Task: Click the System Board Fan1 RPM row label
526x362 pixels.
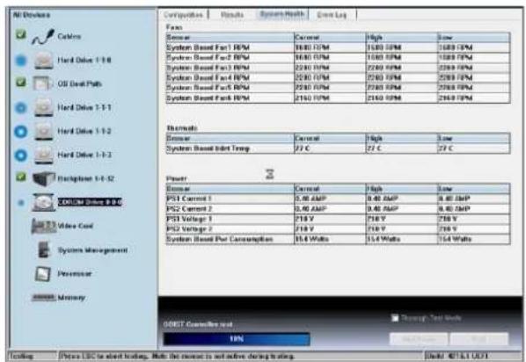Action: tap(208, 47)
